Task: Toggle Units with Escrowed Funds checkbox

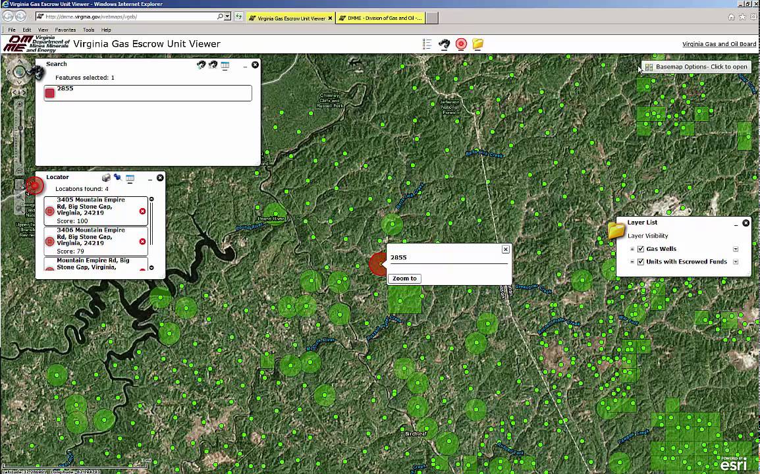Action: tap(641, 261)
